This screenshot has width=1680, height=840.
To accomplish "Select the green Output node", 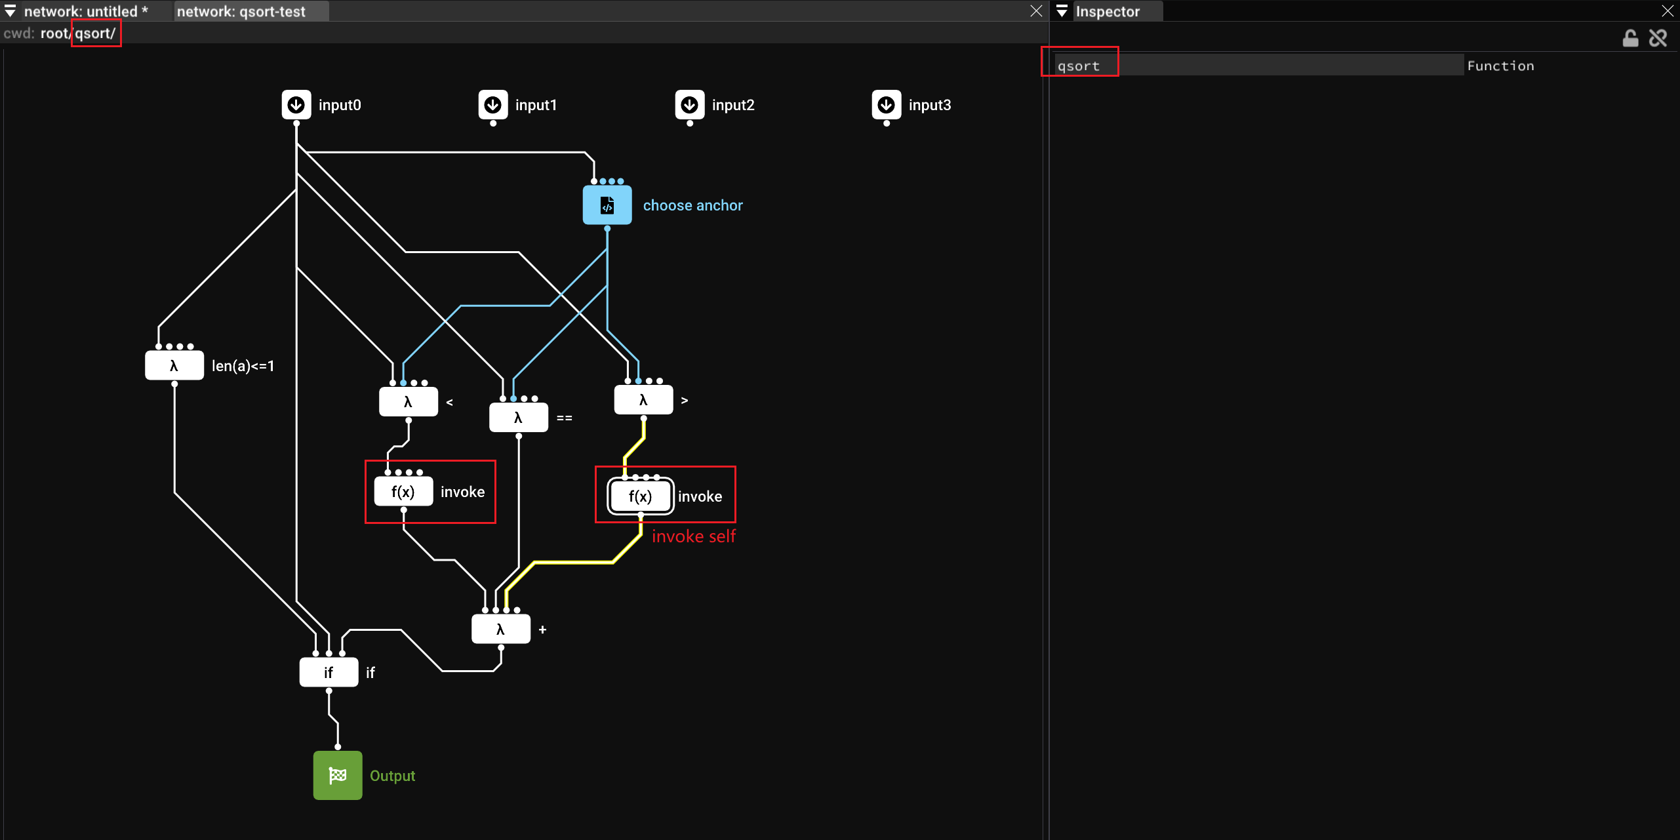I will coord(338,776).
